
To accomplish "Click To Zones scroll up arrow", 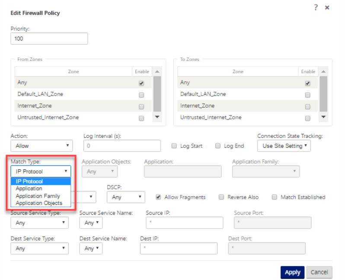I will 323,71.
